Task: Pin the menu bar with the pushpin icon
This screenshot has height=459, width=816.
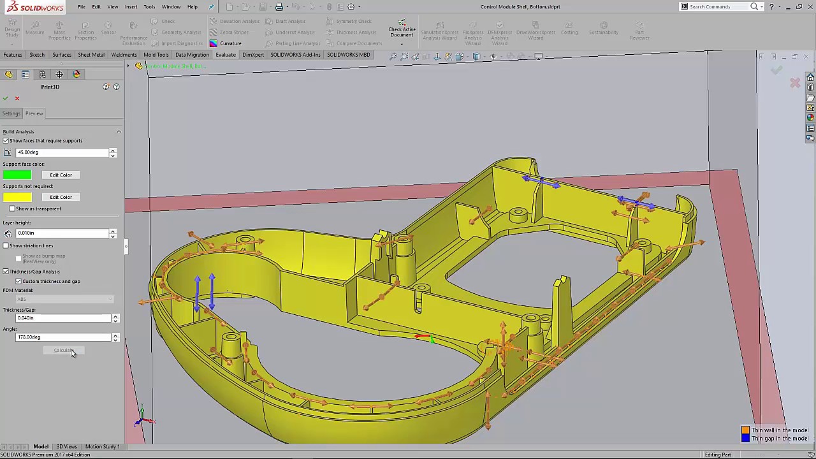Action: coord(212,6)
